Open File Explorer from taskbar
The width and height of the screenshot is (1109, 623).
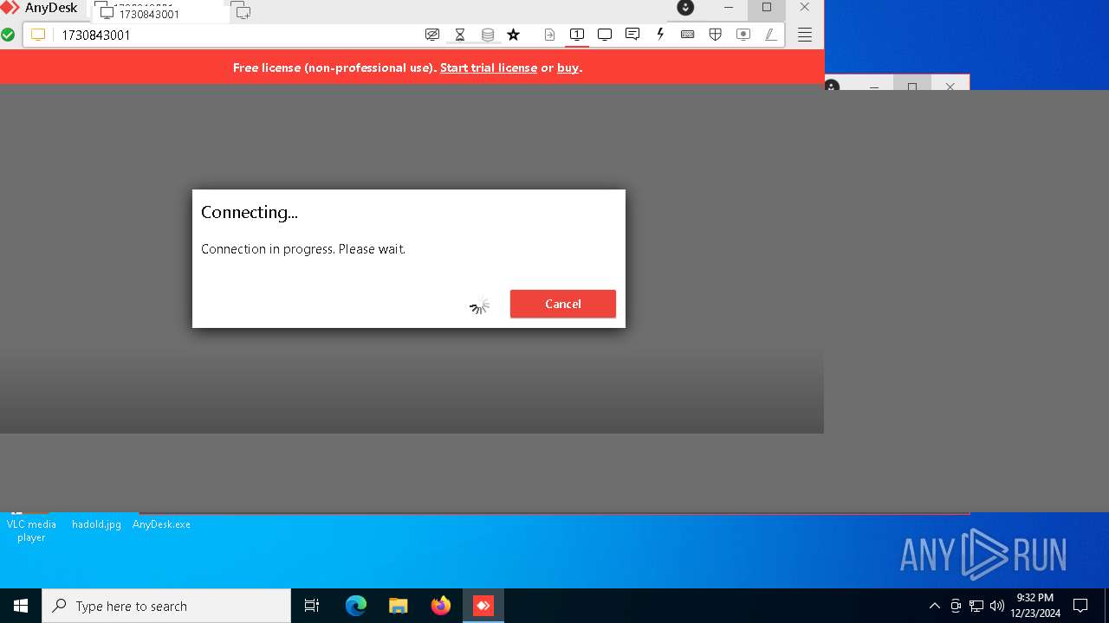click(x=399, y=606)
